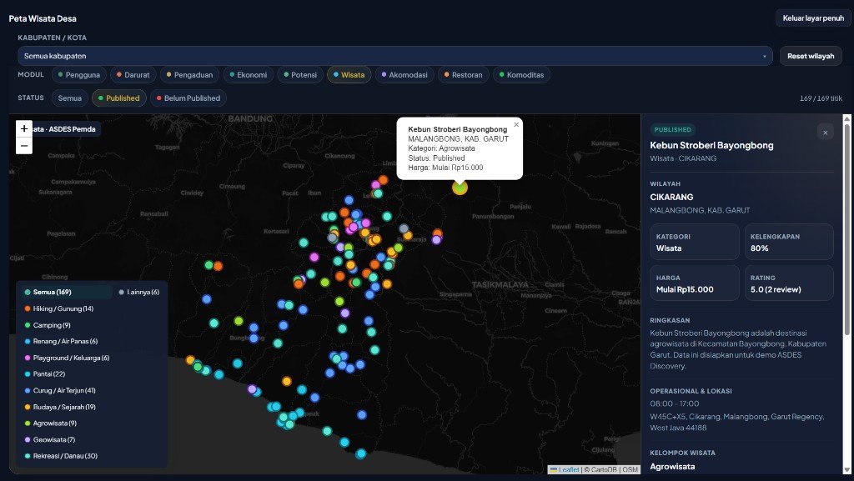Toggle the Pengguna module filter
Image resolution: width=854 pixels, height=481 pixels.
click(79, 75)
